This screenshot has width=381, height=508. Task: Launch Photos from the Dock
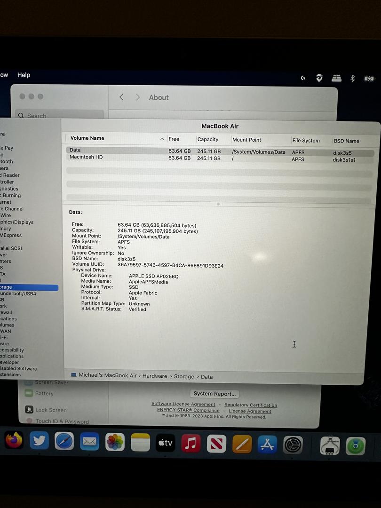click(115, 442)
